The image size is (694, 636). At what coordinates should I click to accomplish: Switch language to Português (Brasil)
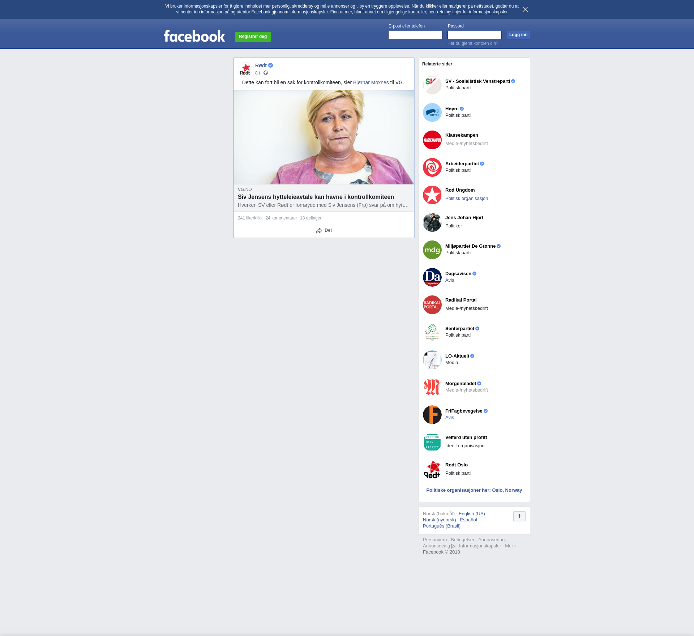(442, 526)
